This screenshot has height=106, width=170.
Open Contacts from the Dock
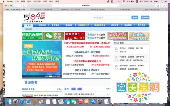pos(35,102)
